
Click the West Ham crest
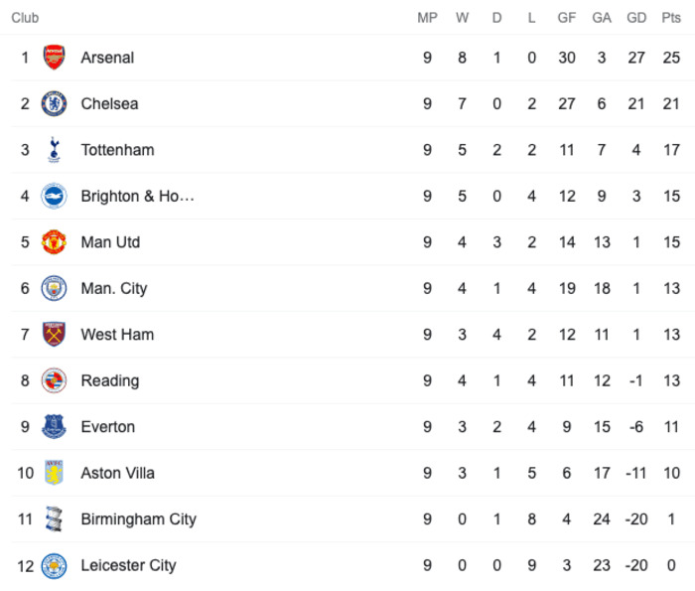54,335
